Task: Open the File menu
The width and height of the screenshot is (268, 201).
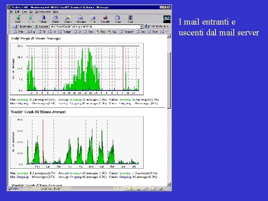Action: pyautogui.click(x=11, y=12)
